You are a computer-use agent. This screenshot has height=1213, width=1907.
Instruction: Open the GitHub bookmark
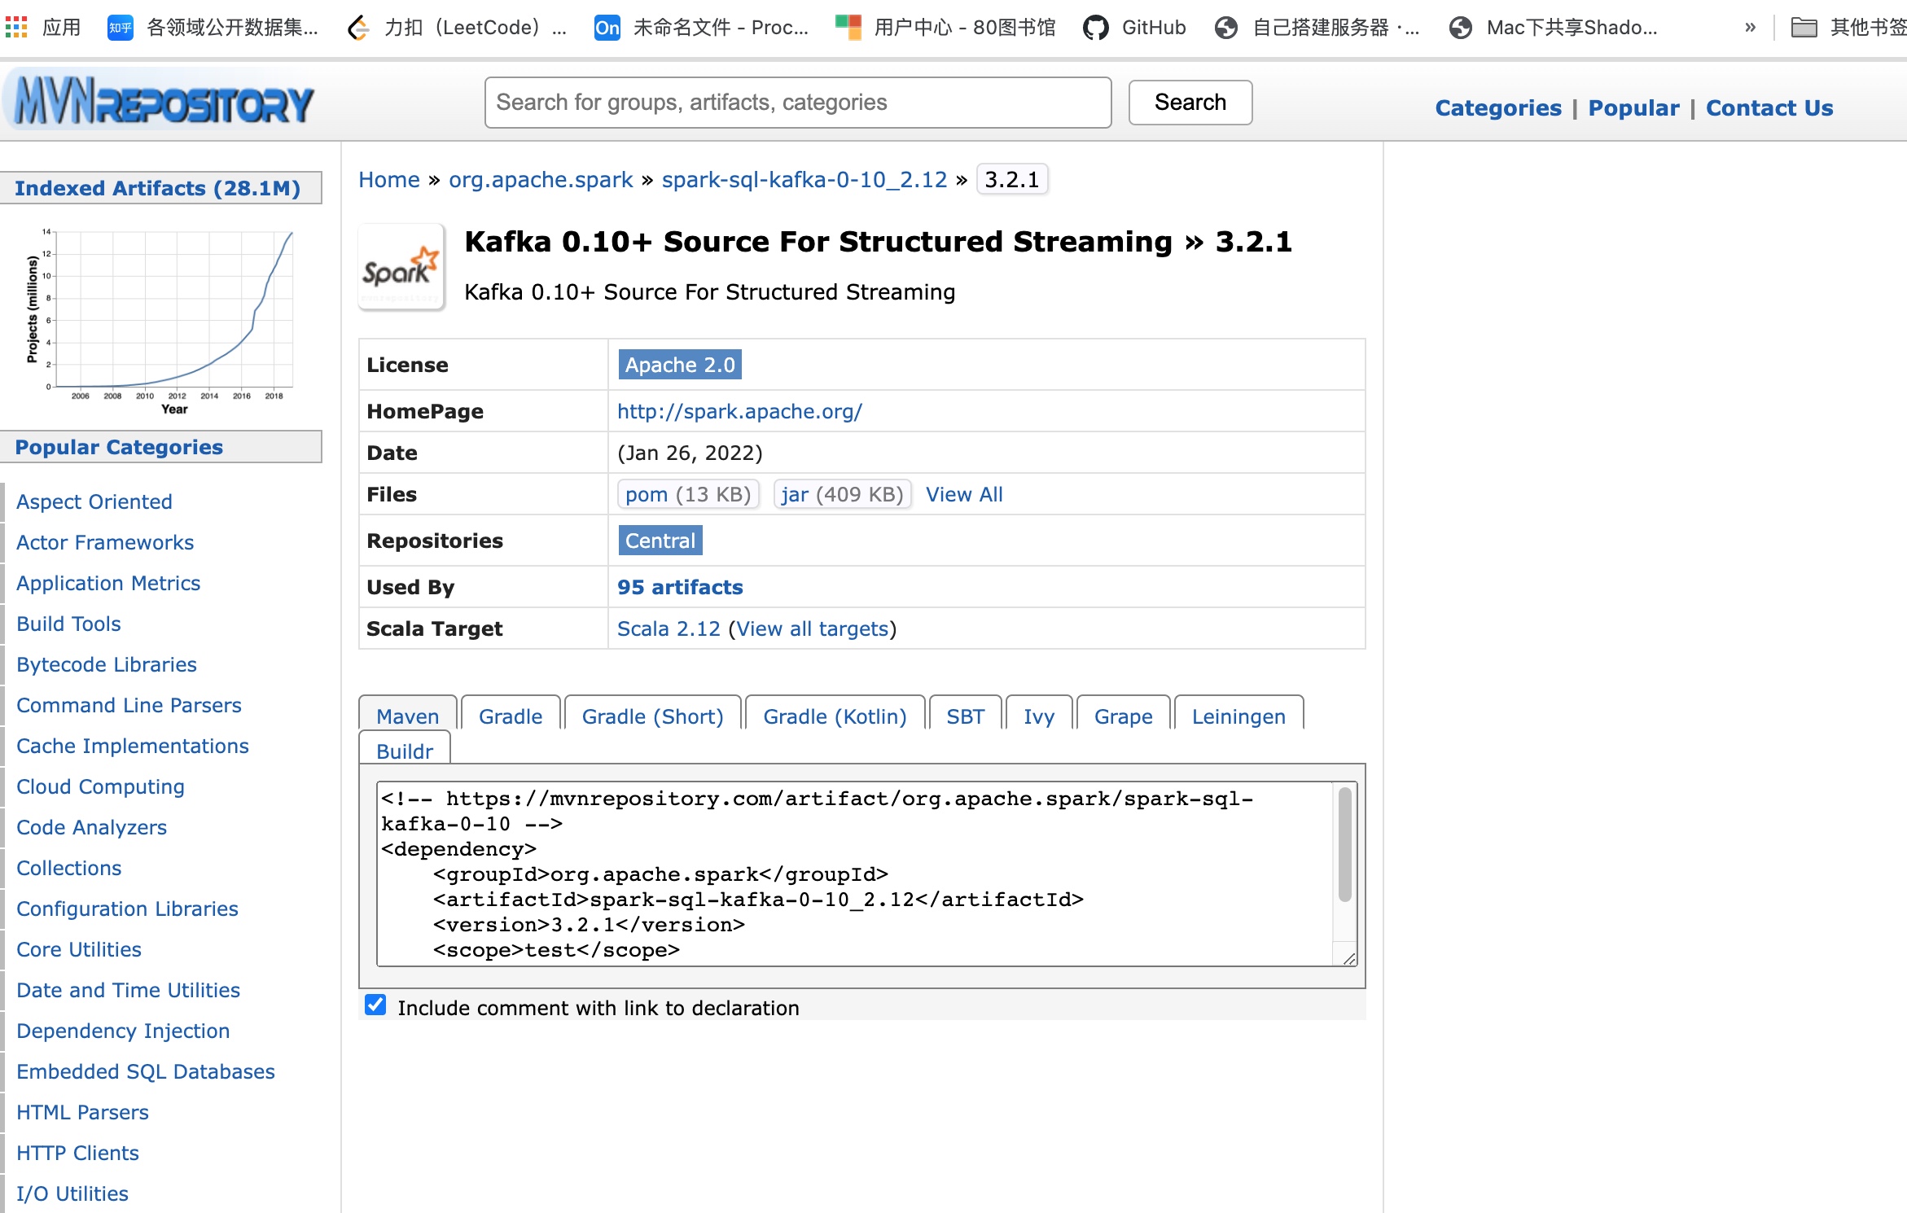(x=1134, y=28)
